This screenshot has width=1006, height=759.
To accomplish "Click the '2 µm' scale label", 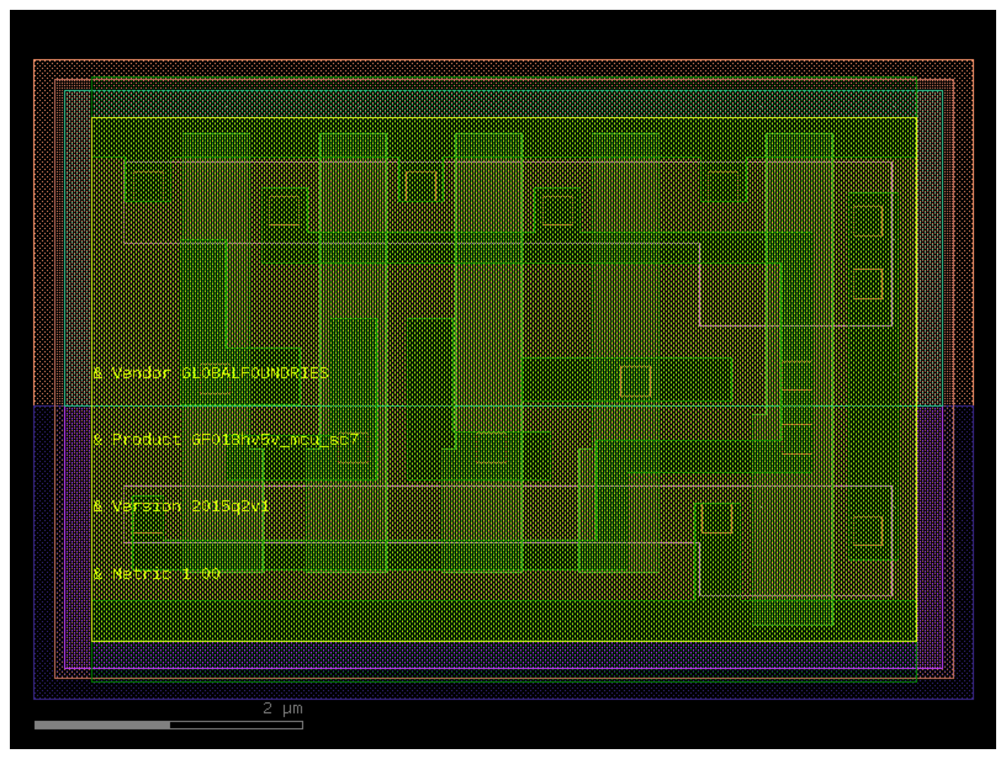I will click(283, 708).
